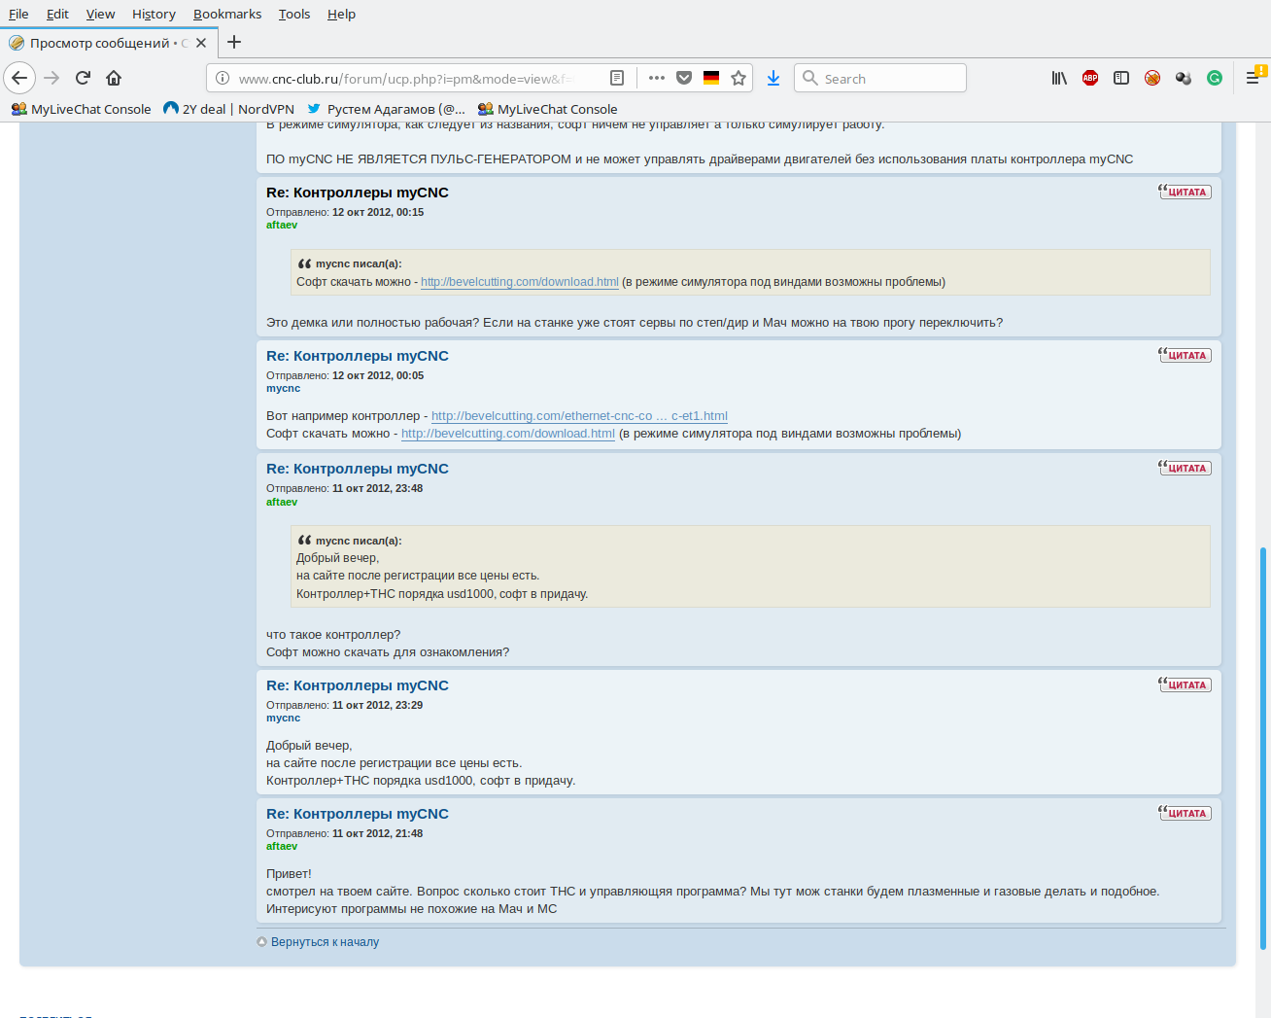Open the History menu
1271x1018 pixels.
tap(154, 14)
